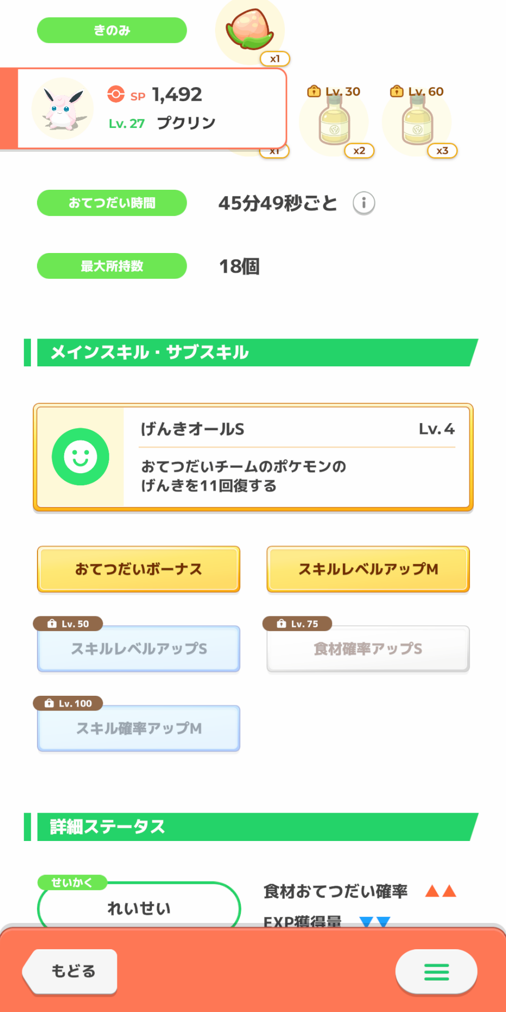Tap the きのみ green label
This screenshot has width=506, height=1012.
(x=112, y=30)
